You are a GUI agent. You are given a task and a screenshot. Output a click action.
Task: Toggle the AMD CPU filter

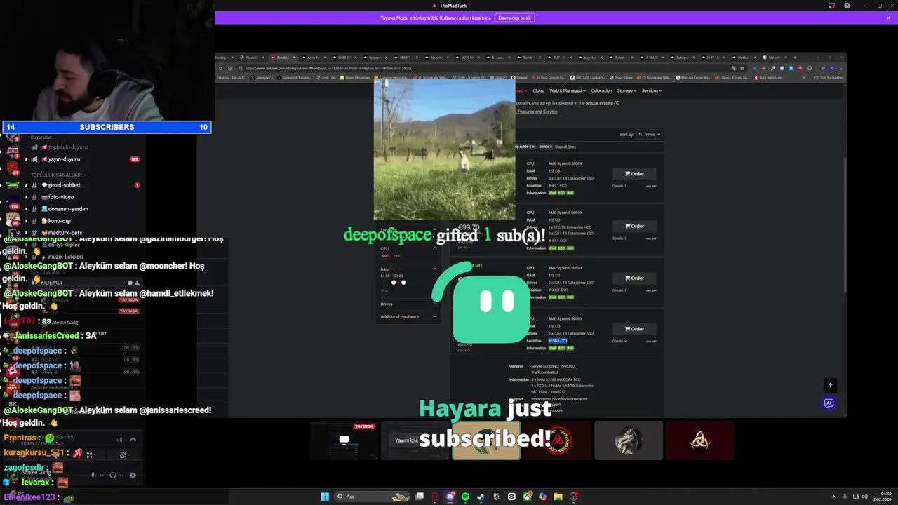tap(385, 255)
